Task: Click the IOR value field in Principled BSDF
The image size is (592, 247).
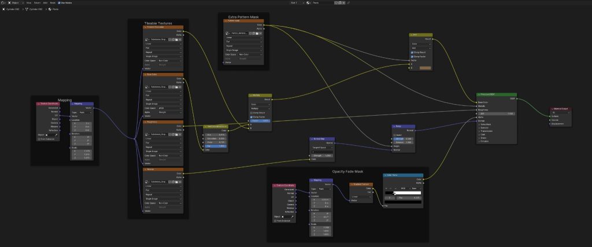Action: coord(497,113)
